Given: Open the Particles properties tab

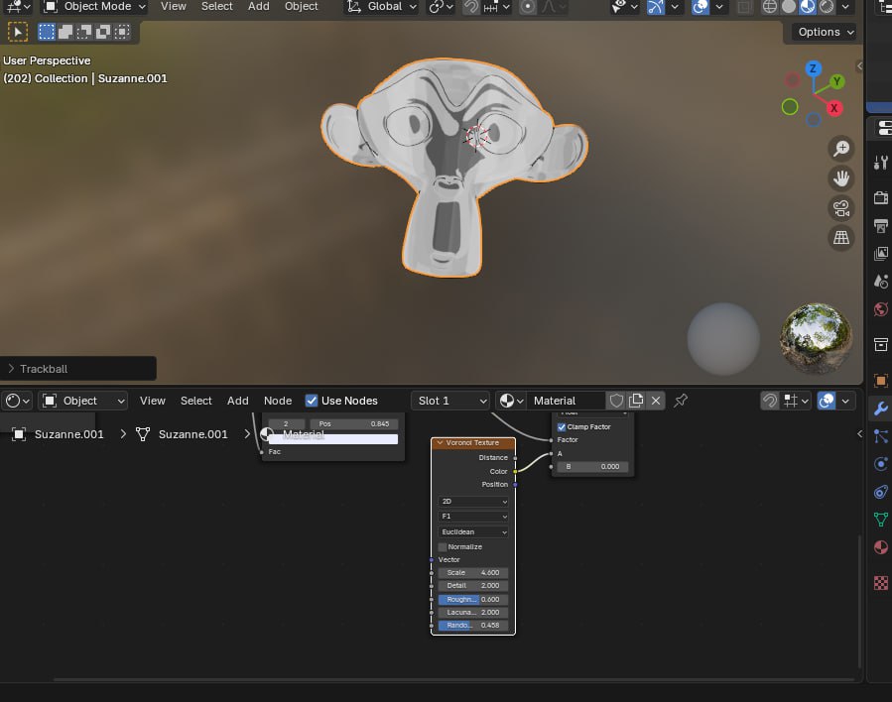Looking at the screenshot, I should [x=881, y=436].
